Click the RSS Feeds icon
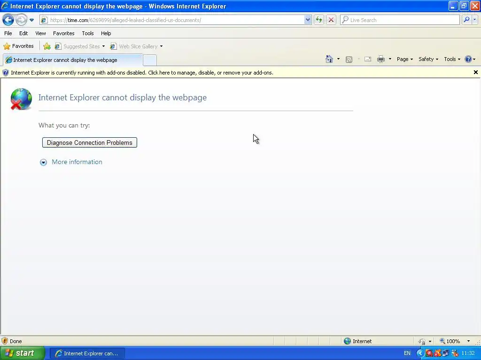This screenshot has width=481, height=360. [349, 60]
